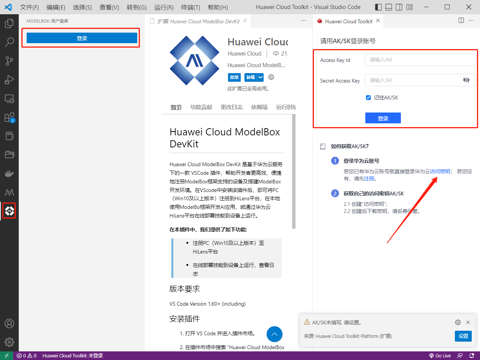Click the Disable extension button
Screen dimensions: 480x360
point(234,77)
